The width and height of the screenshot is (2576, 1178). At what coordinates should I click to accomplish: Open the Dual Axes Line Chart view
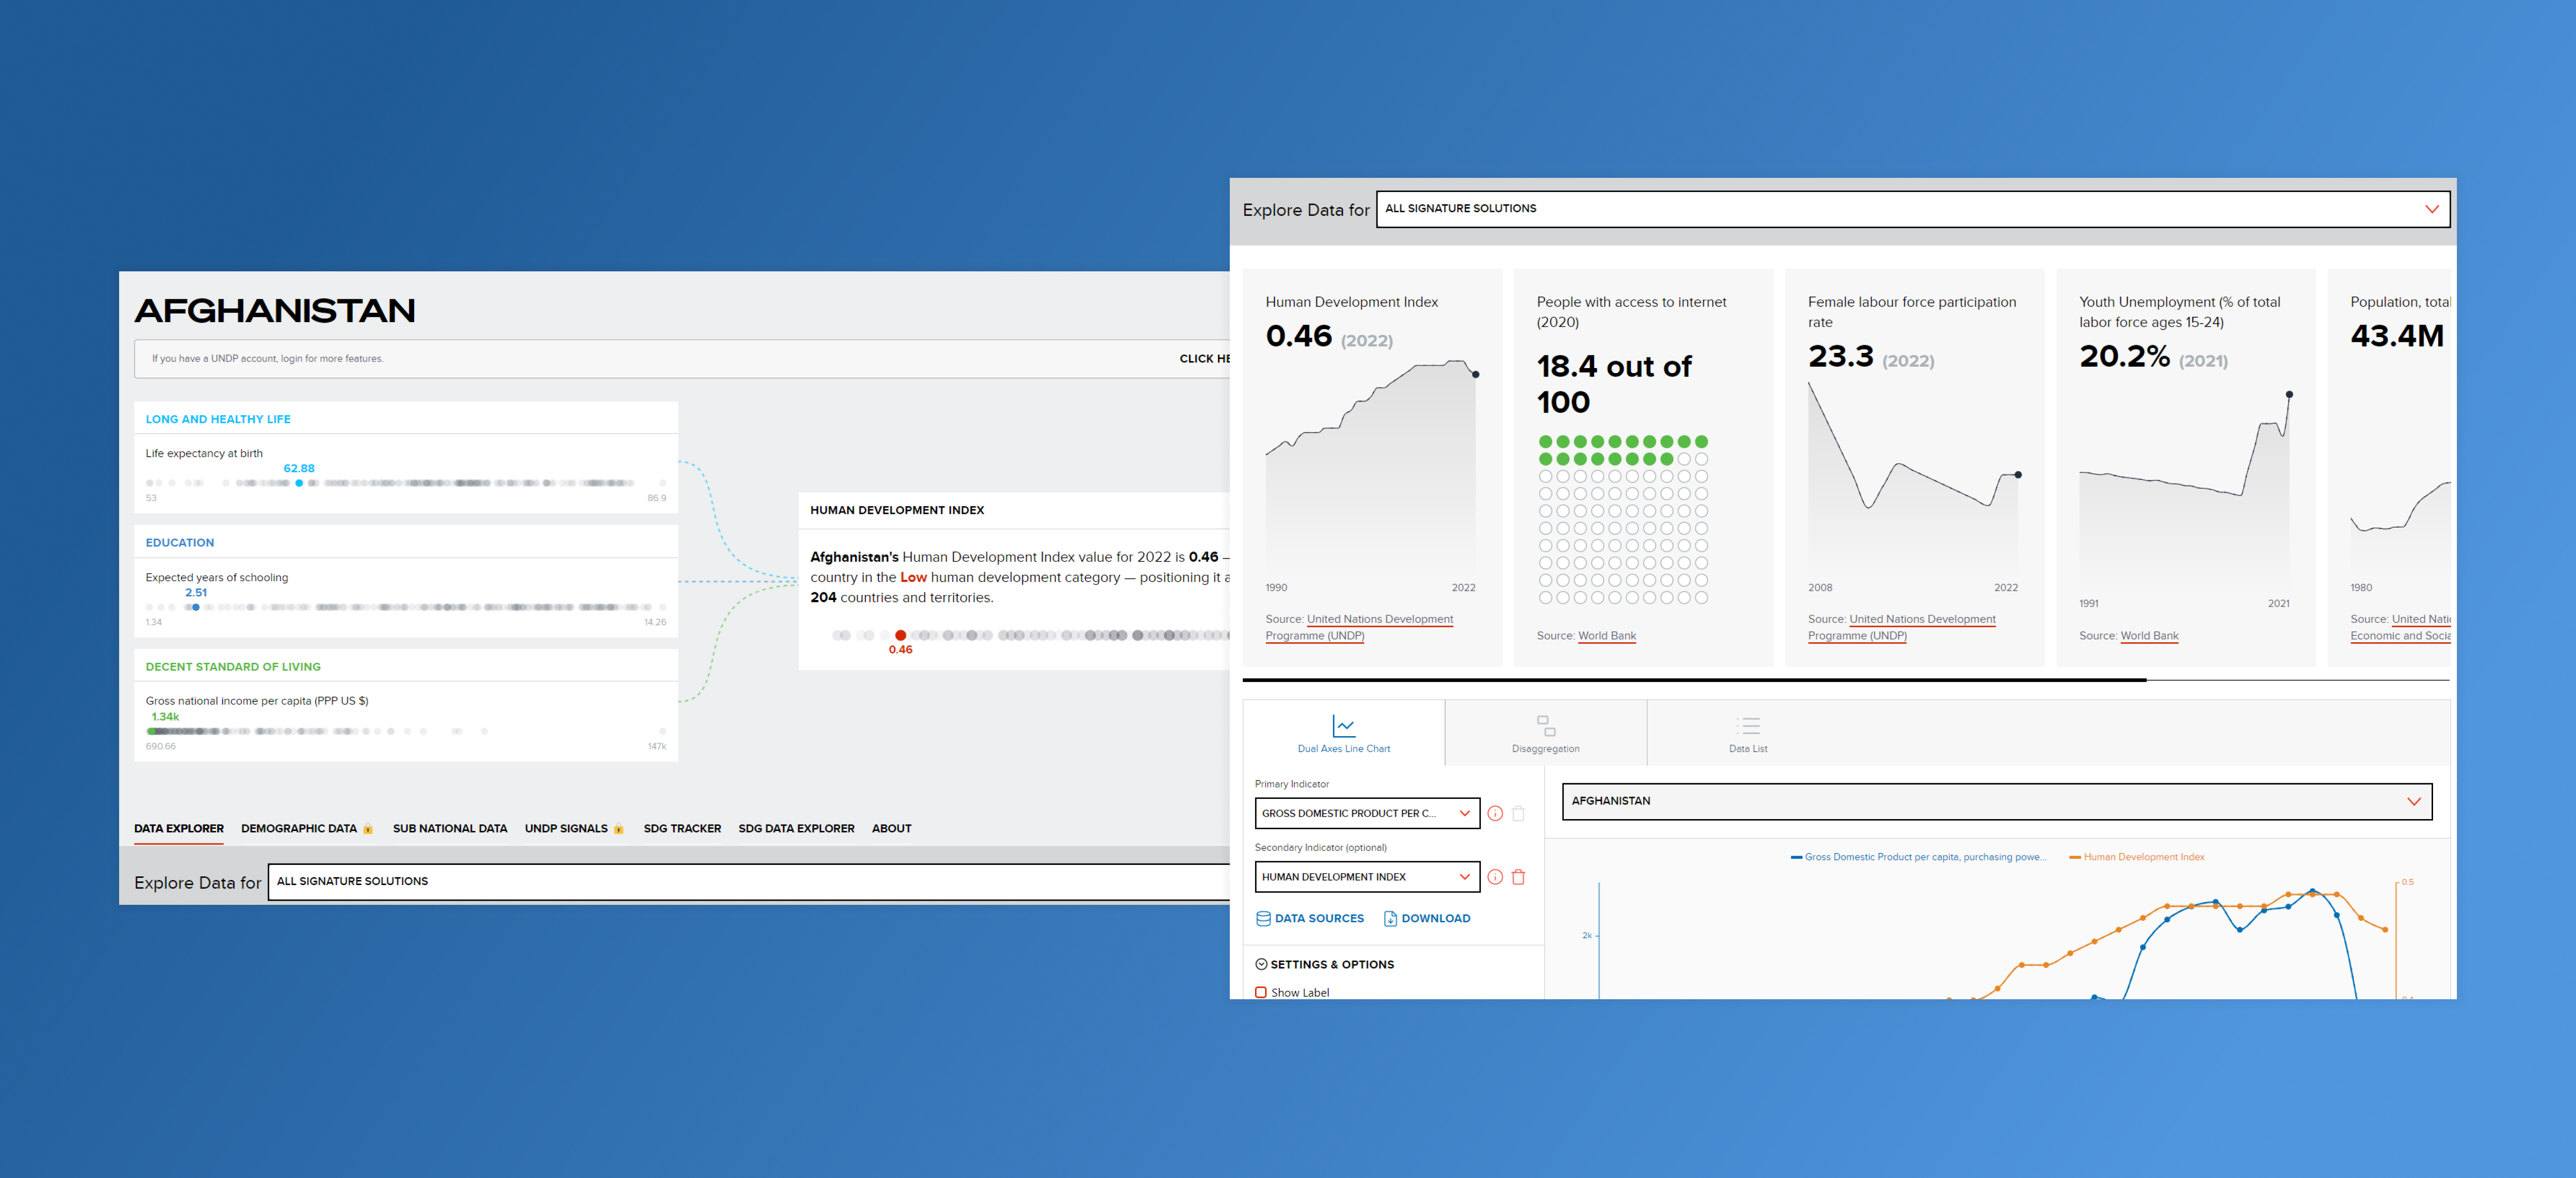pos(1343,733)
